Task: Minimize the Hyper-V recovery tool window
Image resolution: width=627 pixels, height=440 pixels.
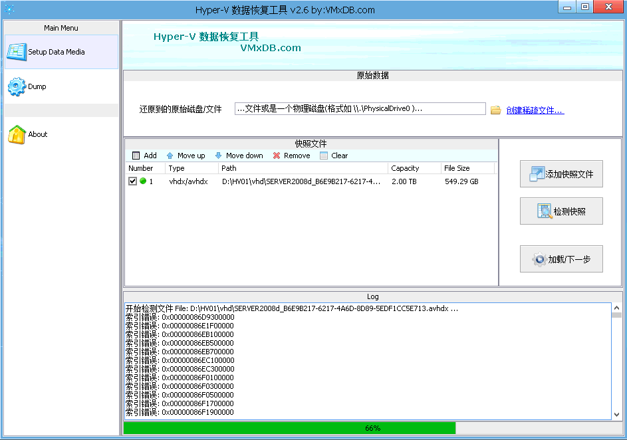Action: click(567, 7)
